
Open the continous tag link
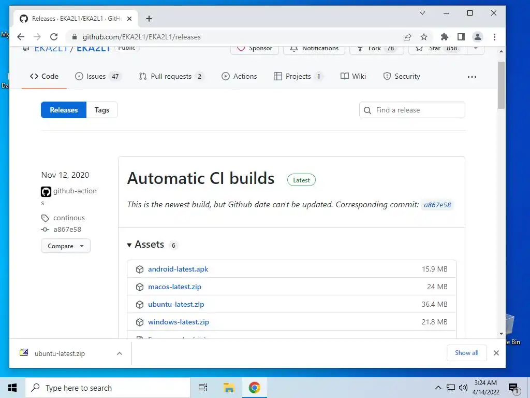(x=69, y=218)
